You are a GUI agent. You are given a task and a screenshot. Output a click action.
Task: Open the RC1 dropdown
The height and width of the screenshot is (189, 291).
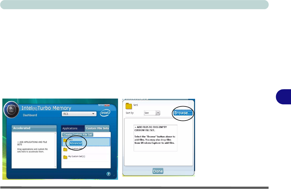79,114
